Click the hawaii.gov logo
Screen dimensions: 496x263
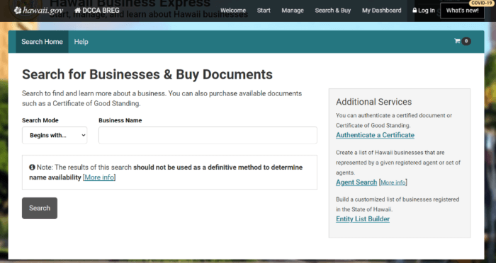[38, 11]
